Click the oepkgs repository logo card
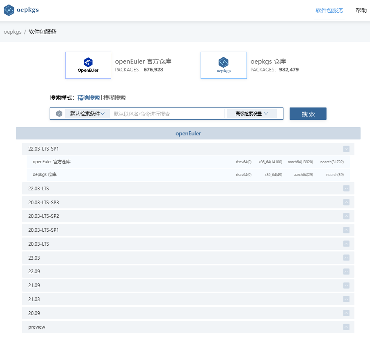Screen dimensions: 370x338 point(224,65)
